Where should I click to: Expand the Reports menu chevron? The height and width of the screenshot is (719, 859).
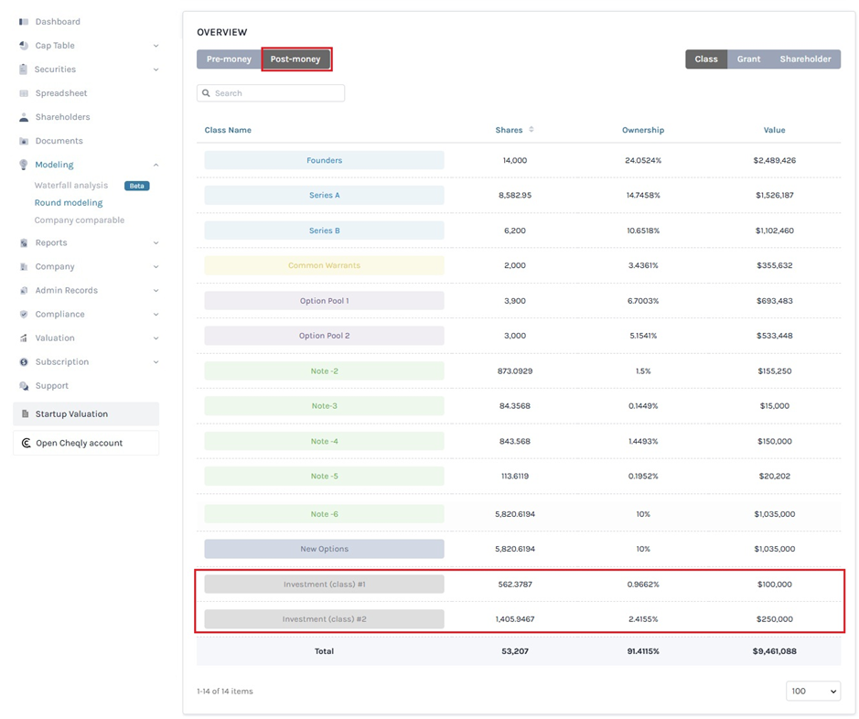[156, 243]
